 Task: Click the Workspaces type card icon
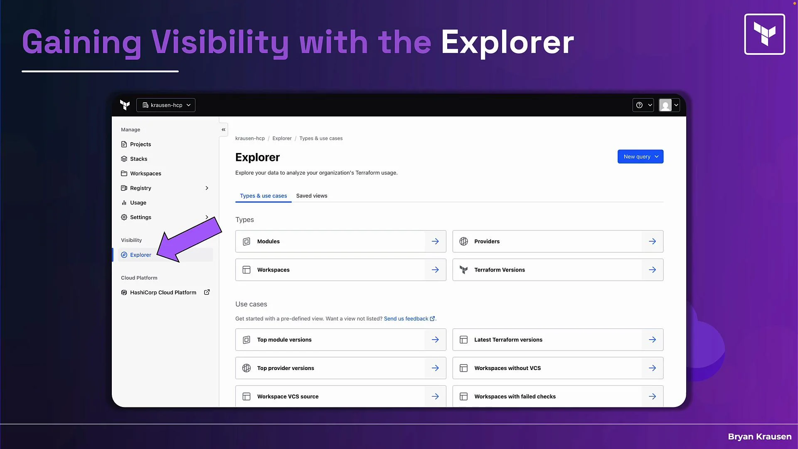[x=246, y=270]
